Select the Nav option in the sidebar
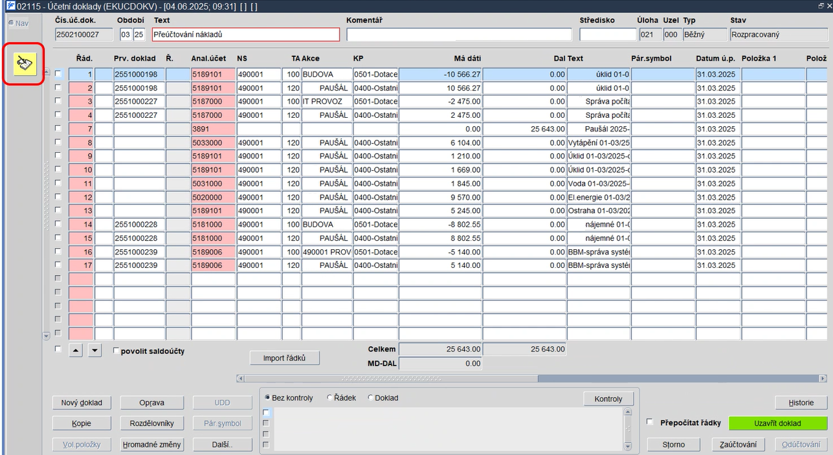833x455 pixels. point(19,23)
